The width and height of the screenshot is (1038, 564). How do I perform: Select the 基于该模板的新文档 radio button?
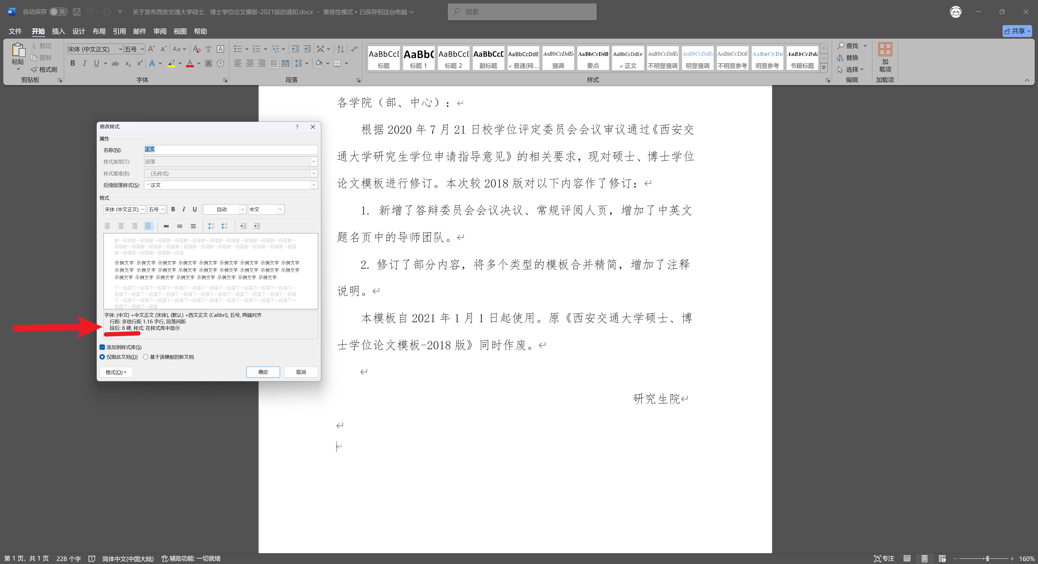146,357
